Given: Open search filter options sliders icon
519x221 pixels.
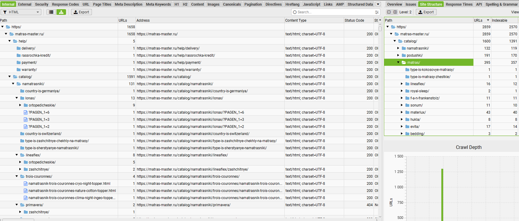Looking at the screenshot, I should 377,12.
